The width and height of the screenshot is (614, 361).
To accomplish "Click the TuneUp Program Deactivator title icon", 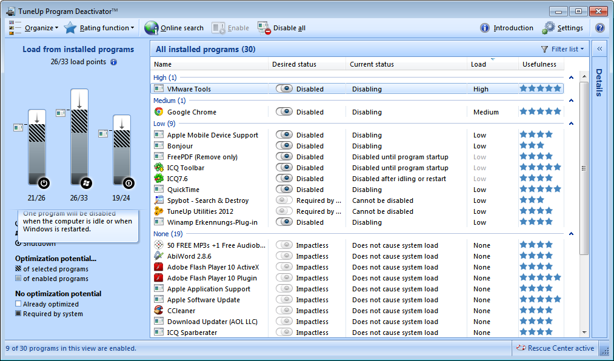I will coord(10,12).
